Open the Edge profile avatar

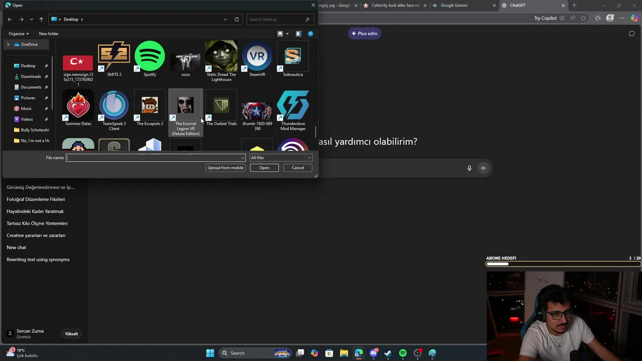point(610,18)
